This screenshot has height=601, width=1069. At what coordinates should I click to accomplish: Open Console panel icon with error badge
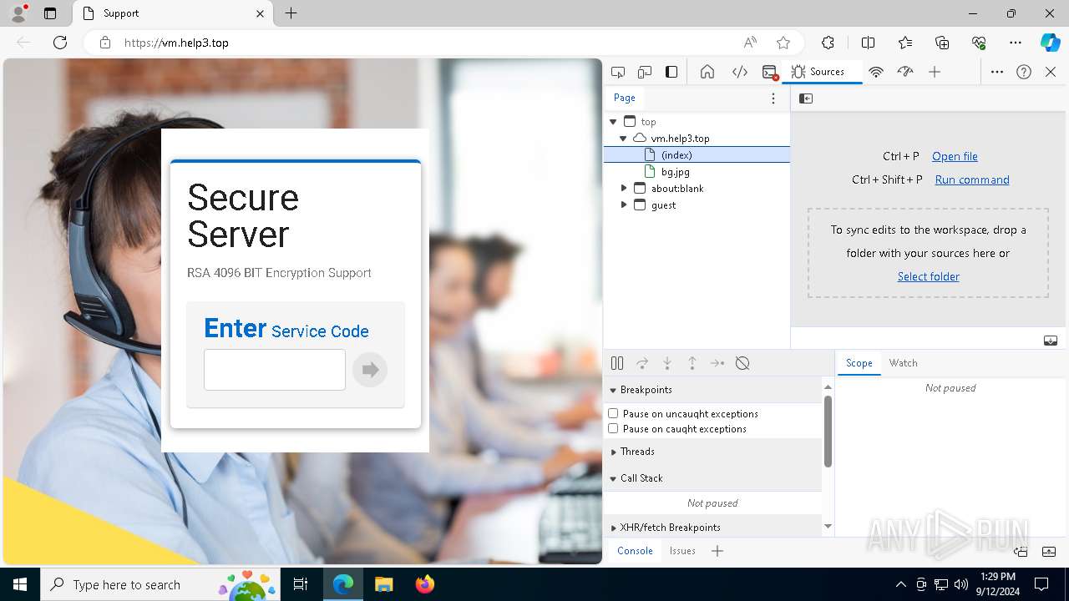(x=770, y=72)
